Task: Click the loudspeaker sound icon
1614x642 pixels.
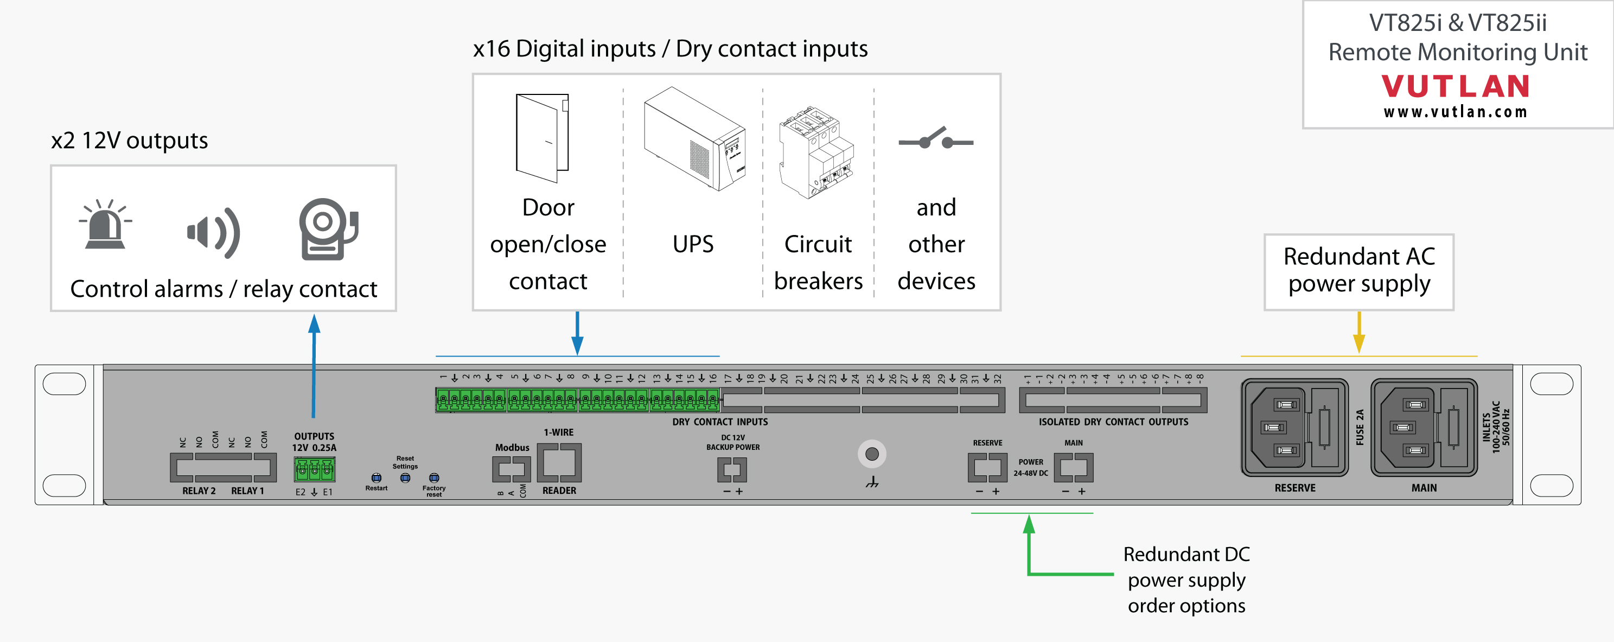Action: pos(213,233)
